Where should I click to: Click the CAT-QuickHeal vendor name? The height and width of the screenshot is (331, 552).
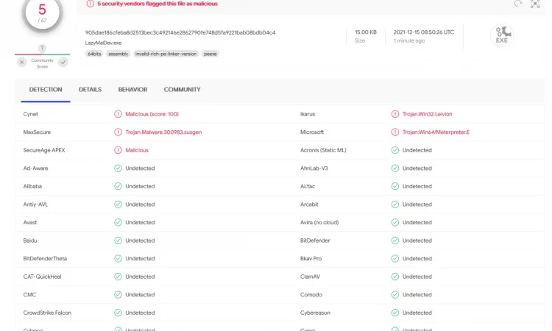(x=42, y=277)
